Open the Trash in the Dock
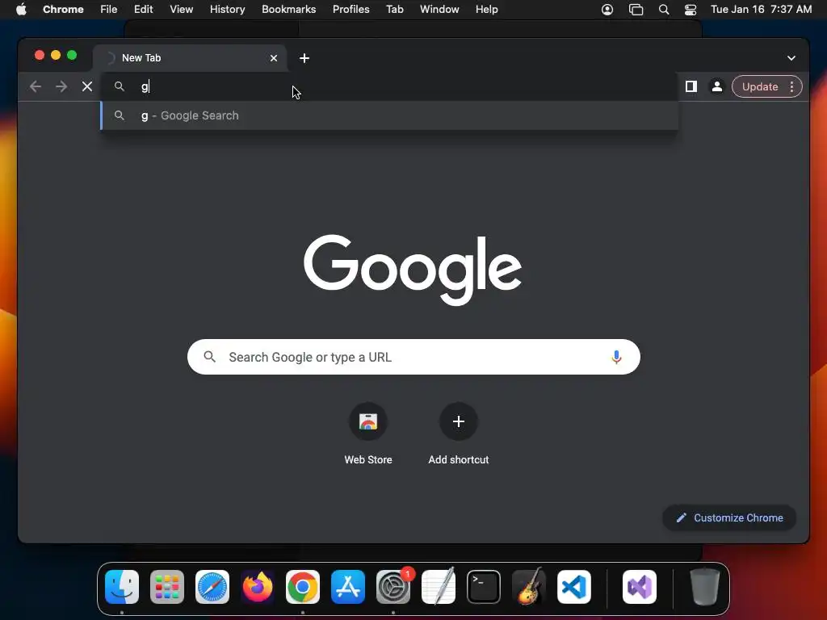The image size is (827, 620). 704,587
